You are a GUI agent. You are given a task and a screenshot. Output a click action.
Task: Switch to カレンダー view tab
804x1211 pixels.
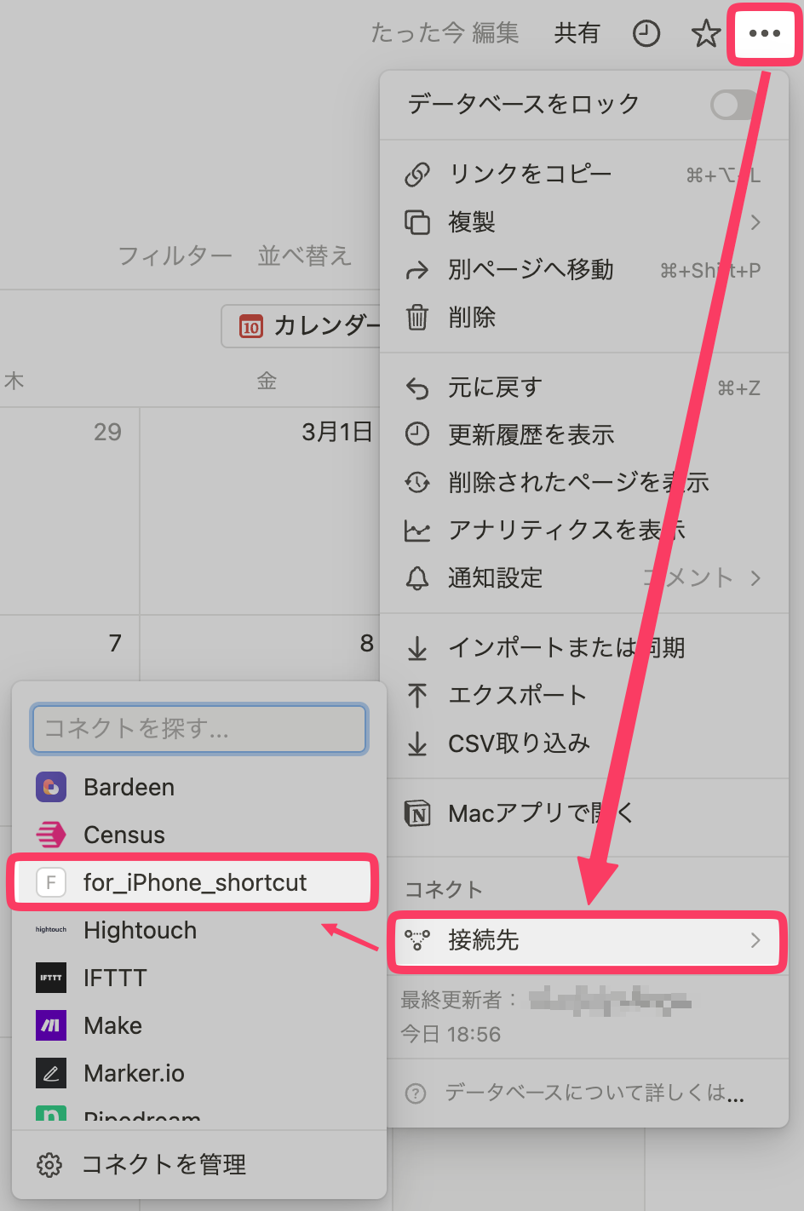[301, 326]
